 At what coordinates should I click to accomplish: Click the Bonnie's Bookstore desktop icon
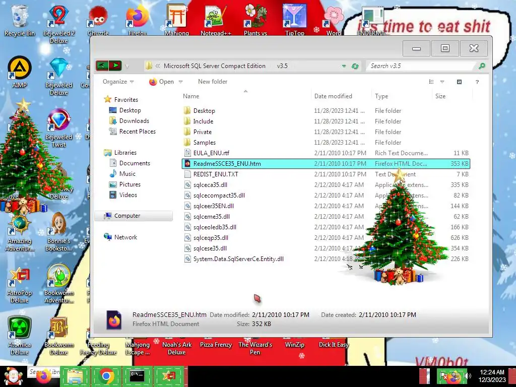click(x=58, y=232)
